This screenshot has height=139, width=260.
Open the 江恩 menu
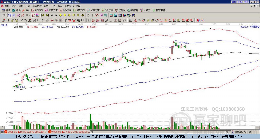28,6
